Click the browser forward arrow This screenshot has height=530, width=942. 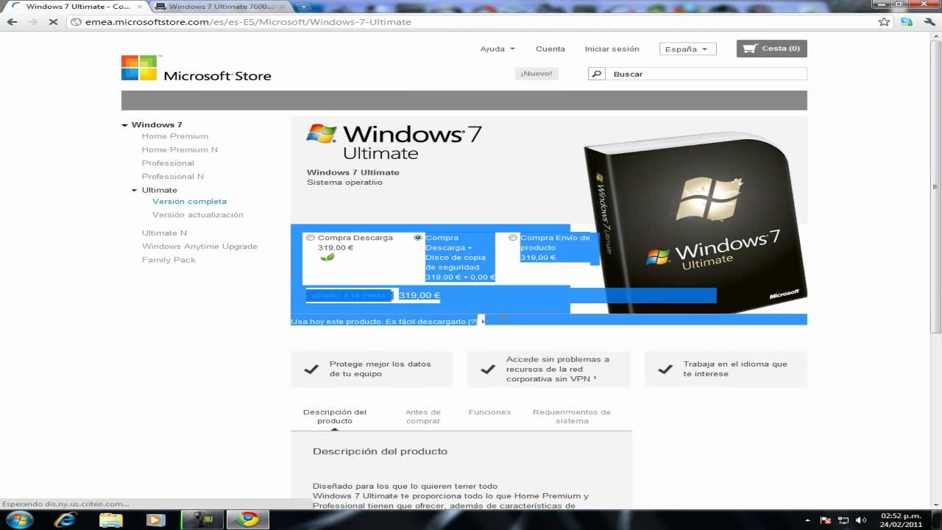[x=32, y=22]
